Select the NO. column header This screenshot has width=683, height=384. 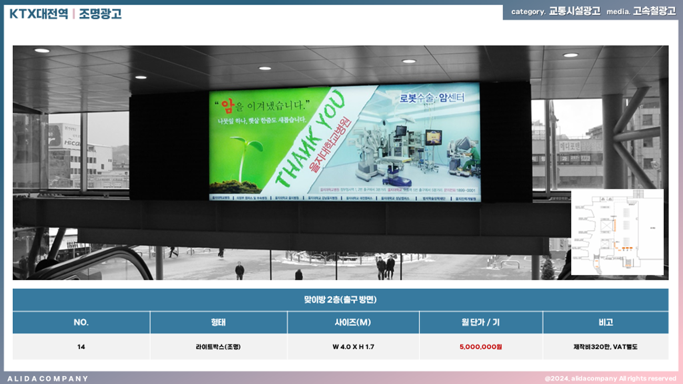pos(81,323)
